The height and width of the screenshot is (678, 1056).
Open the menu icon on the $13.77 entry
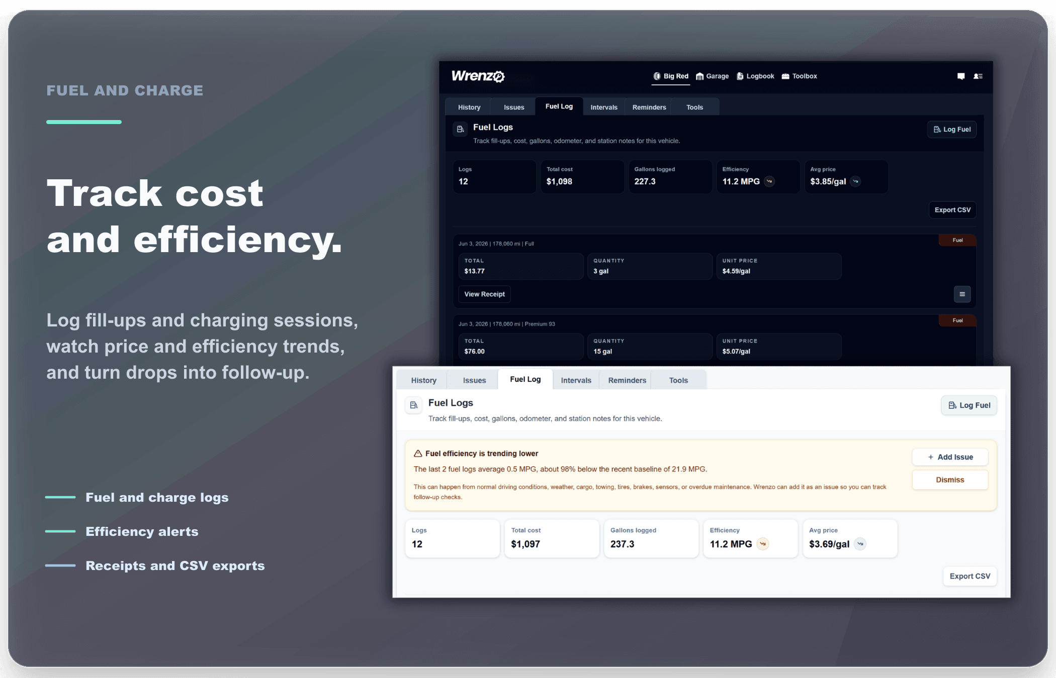[962, 294]
